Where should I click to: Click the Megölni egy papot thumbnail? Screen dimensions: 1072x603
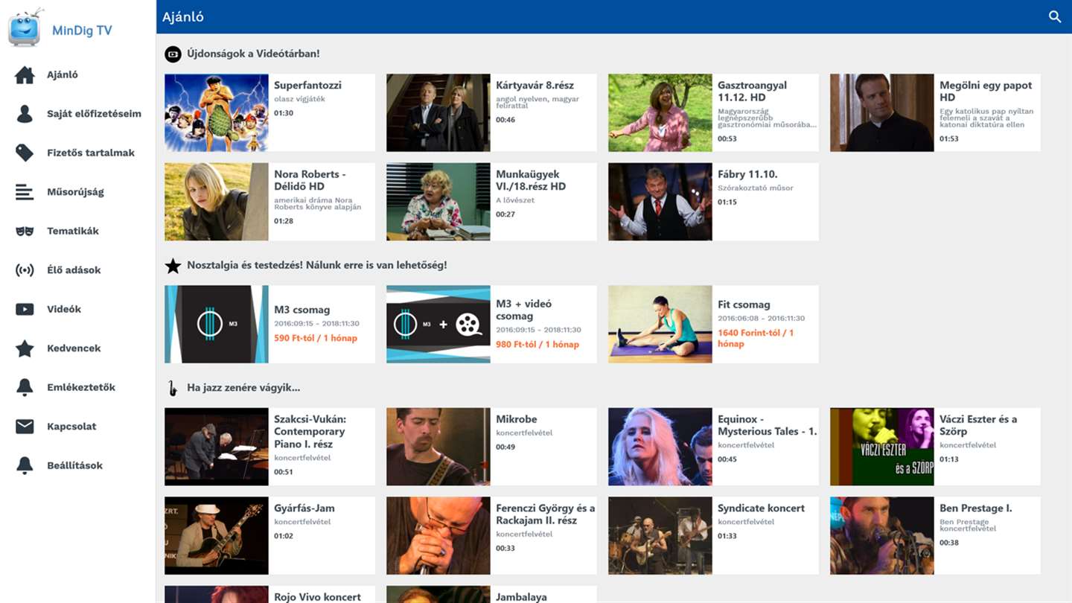click(882, 113)
